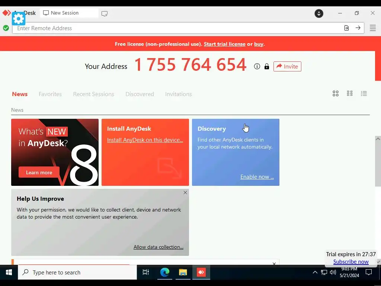
Task: Click the Help Us Improve heading
Action: tap(40, 199)
